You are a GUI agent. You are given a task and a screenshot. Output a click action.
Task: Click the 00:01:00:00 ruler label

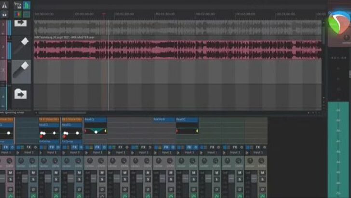coord(124,14)
